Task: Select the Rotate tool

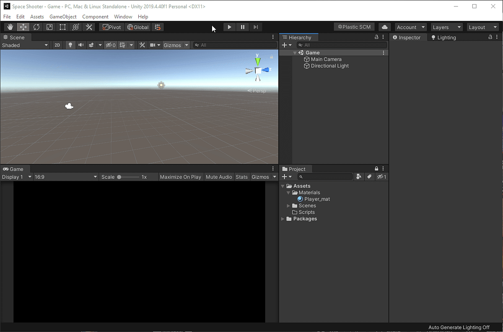Action: coord(36,27)
